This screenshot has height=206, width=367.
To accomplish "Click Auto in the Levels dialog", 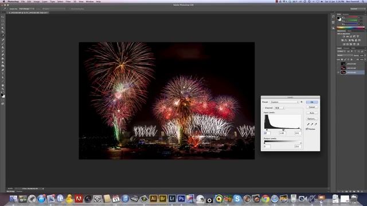I will [x=312, y=113].
